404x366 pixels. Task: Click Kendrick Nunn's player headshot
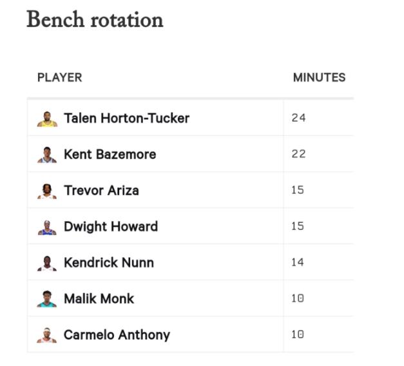[x=47, y=264]
